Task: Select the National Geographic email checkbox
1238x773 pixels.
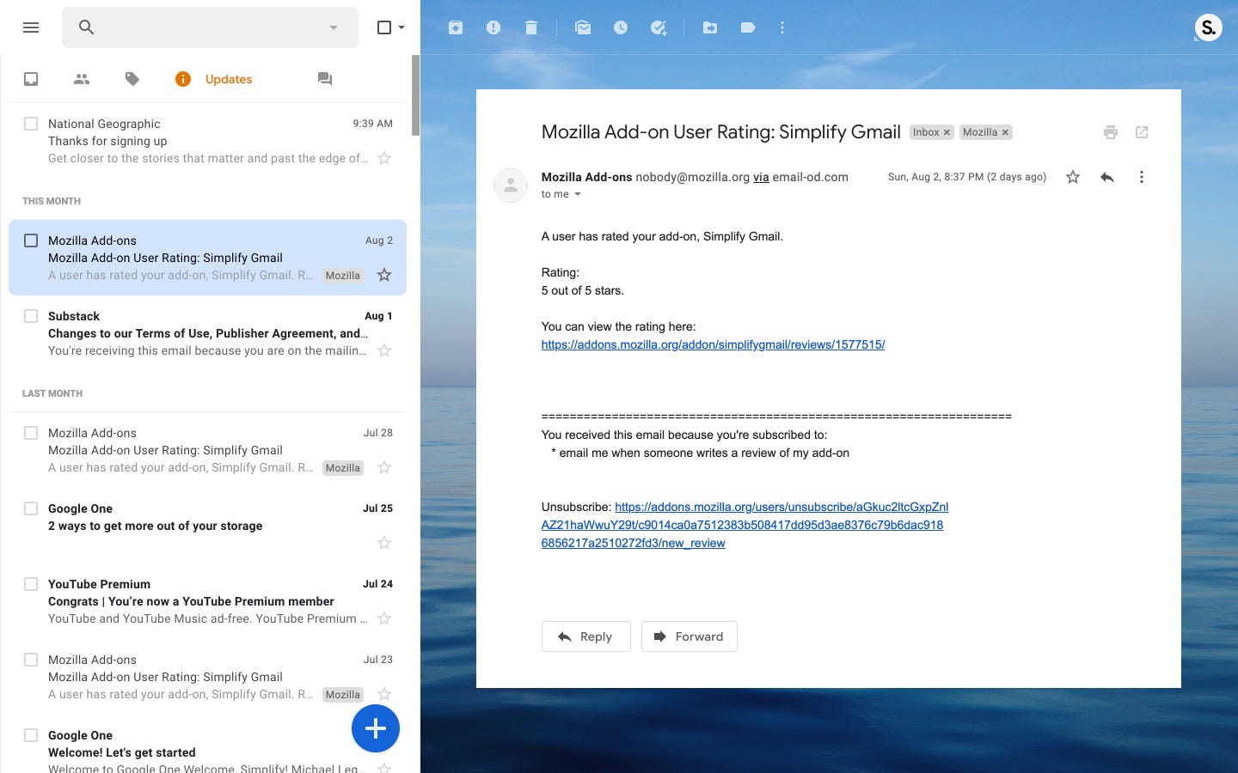Action: [31, 124]
